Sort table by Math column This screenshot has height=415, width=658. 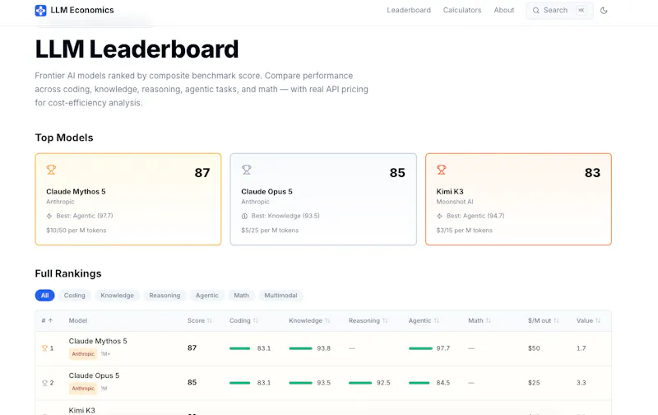point(480,320)
